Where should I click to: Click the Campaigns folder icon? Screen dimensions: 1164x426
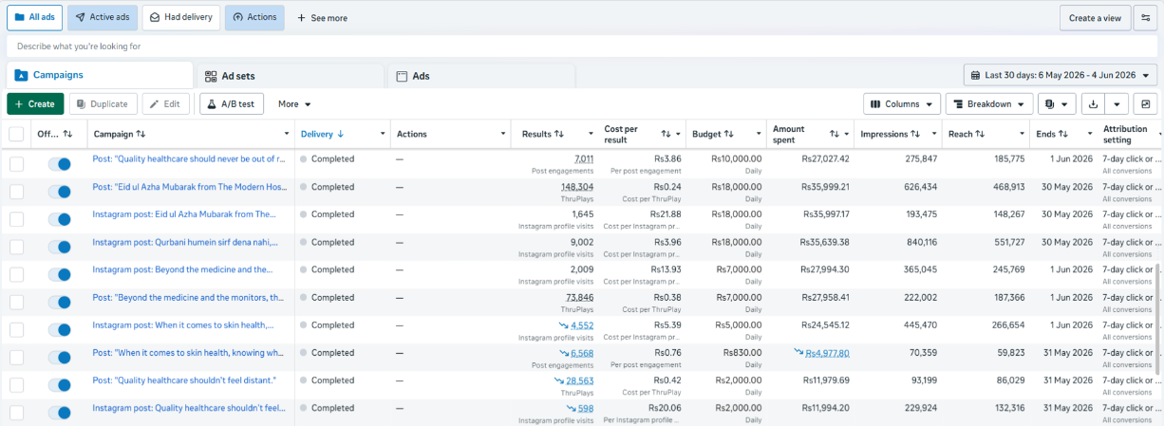22,75
